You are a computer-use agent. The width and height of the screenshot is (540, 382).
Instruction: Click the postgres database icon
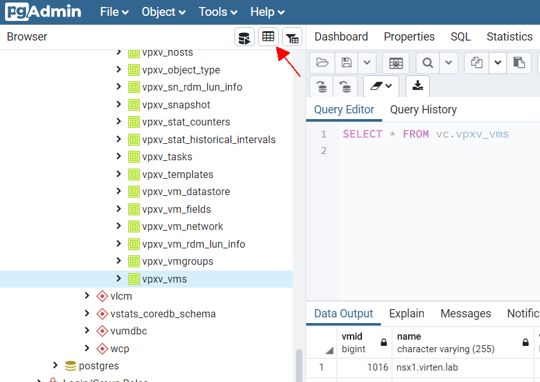click(70, 366)
